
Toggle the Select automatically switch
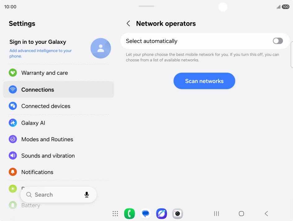(278, 41)
